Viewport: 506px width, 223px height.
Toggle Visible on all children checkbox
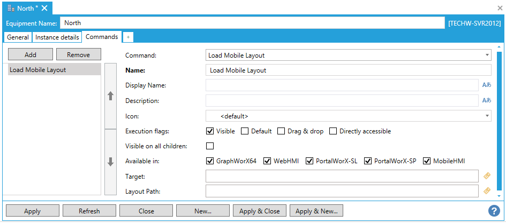click(x=210, y=146)
